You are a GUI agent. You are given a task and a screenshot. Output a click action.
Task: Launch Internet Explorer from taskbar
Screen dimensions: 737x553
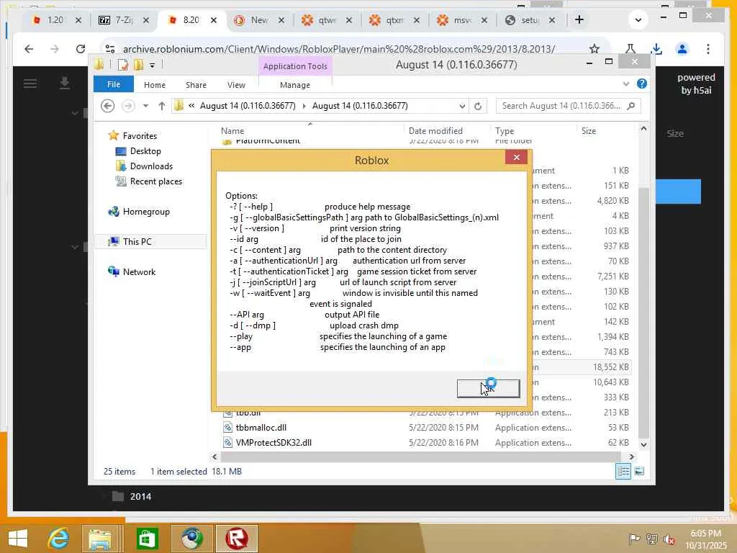point(58,539)
